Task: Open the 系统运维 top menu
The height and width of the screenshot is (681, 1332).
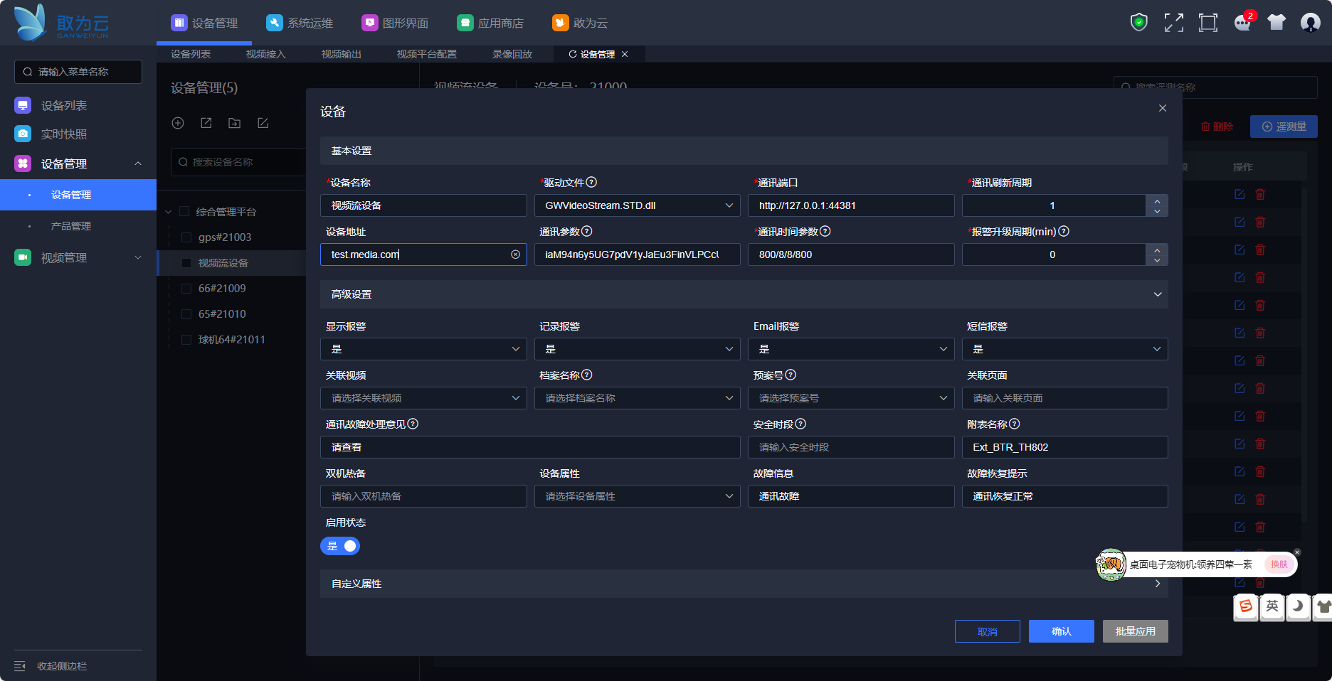Action: [300, 23]
